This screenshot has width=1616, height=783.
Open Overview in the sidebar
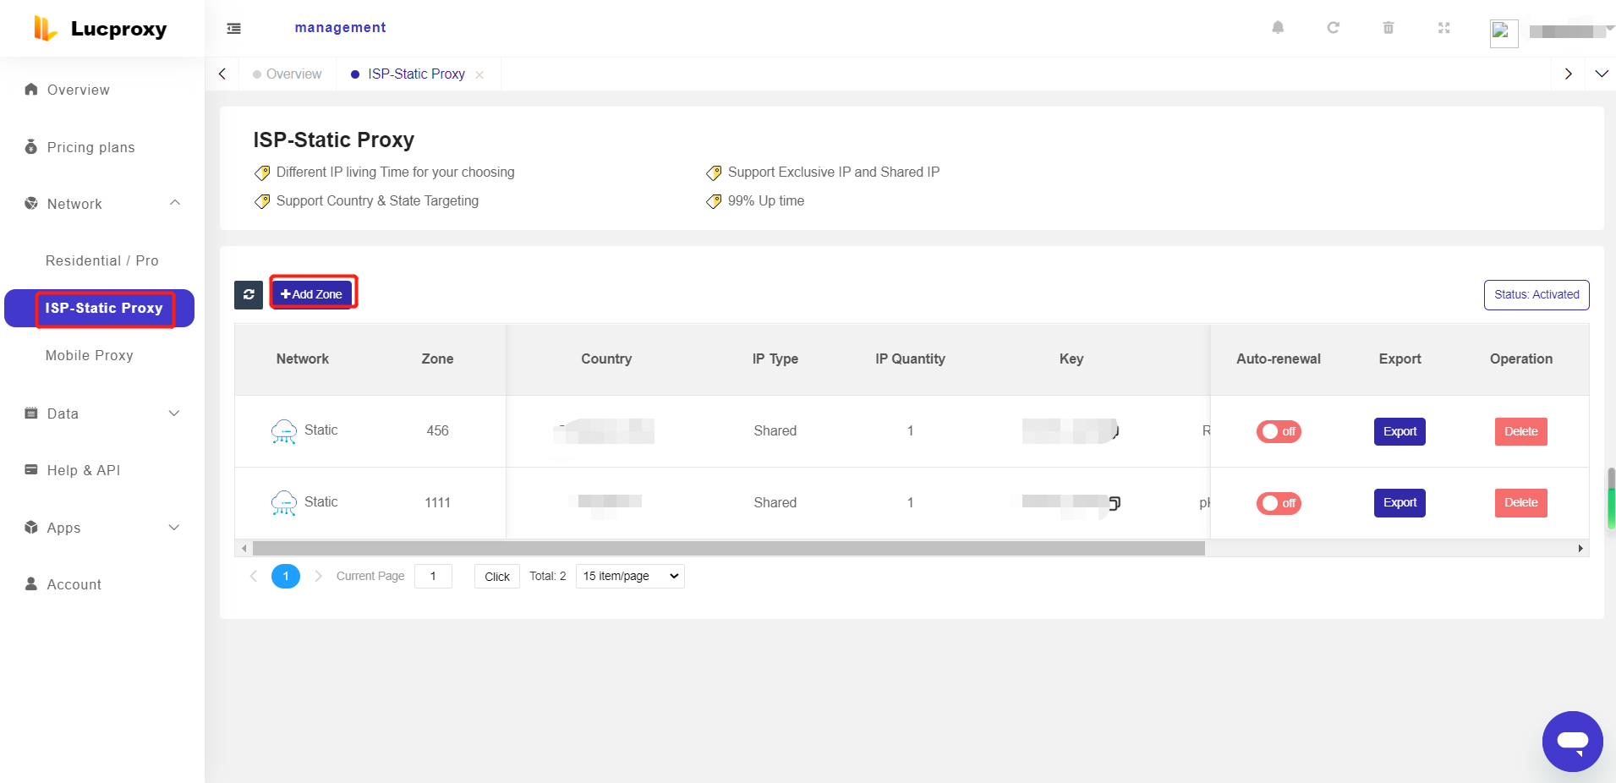tap(78, 90)
